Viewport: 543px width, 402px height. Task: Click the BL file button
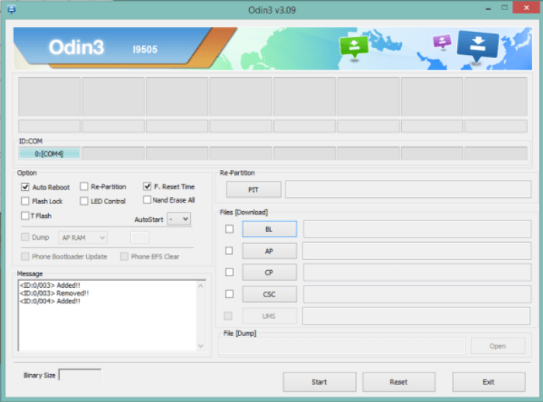(x=269, y=229)
